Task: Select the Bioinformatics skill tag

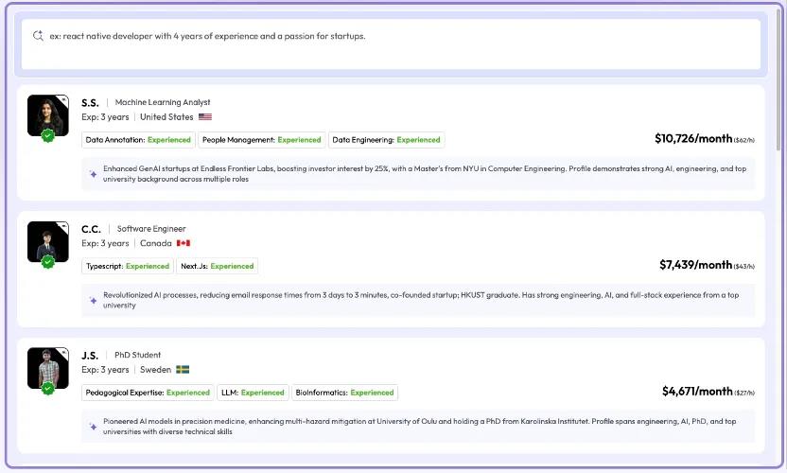Action: (344, 393)
